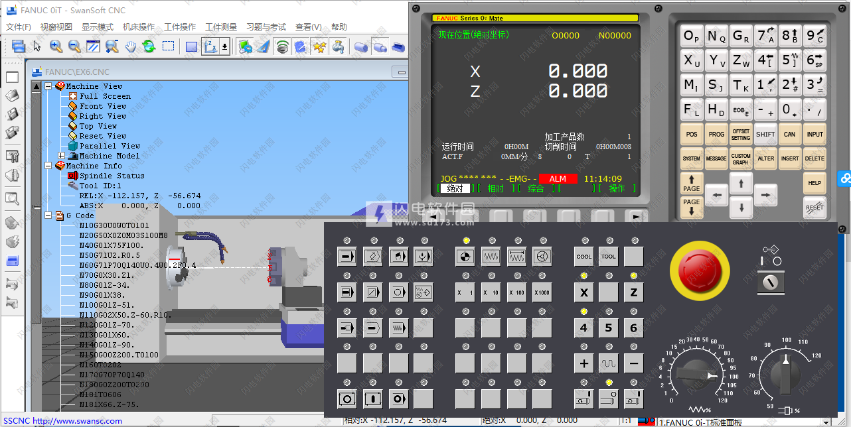Open the 帮助 menu
Viewport: 851px width, 427px height.
point(339,27)
